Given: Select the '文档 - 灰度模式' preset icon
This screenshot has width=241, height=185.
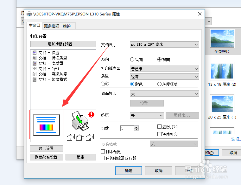Looking at the screenshot, I should click(35, 79).
